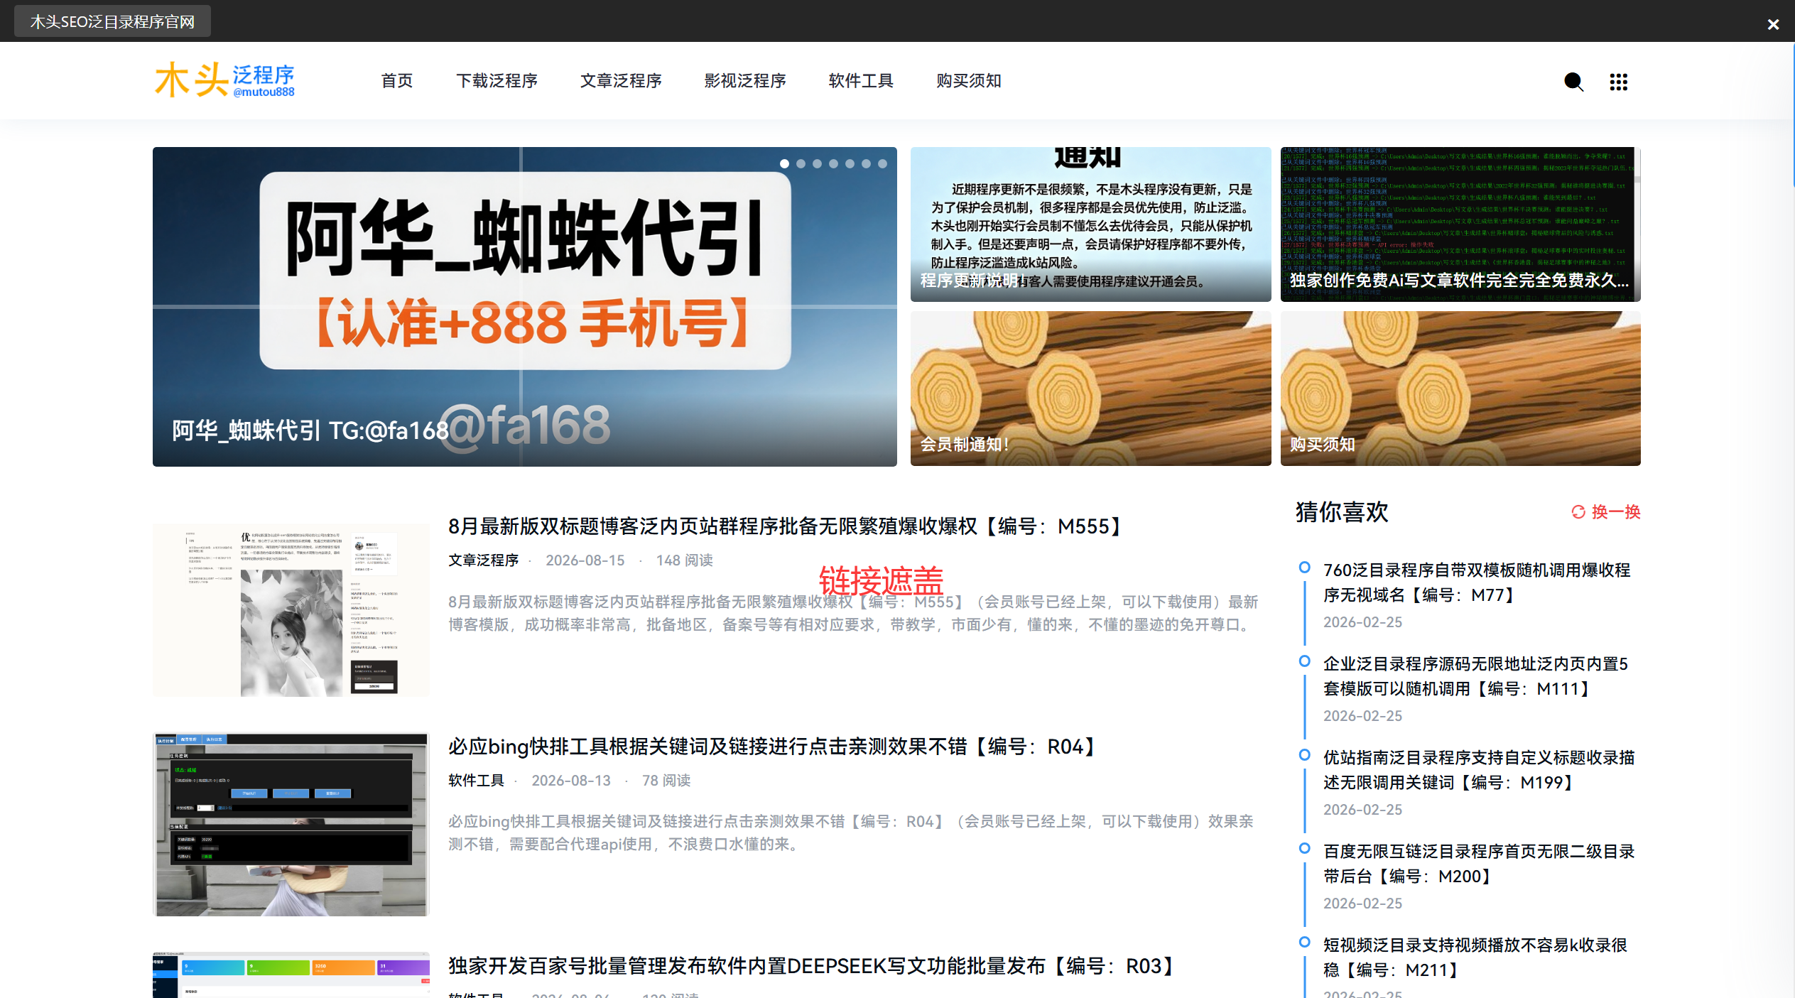Image resolution: width=1795 pixels, height=998 pixels.
Task: Click 换一换 refresh button
Action: point(1606,511)
